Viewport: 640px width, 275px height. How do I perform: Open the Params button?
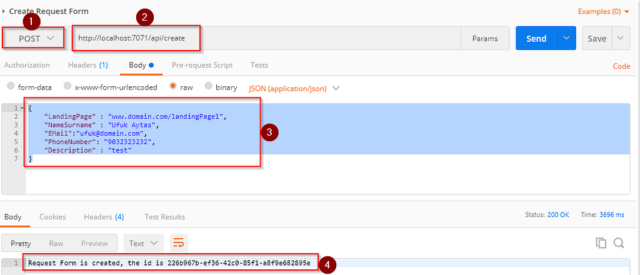[x=485, y=38]
